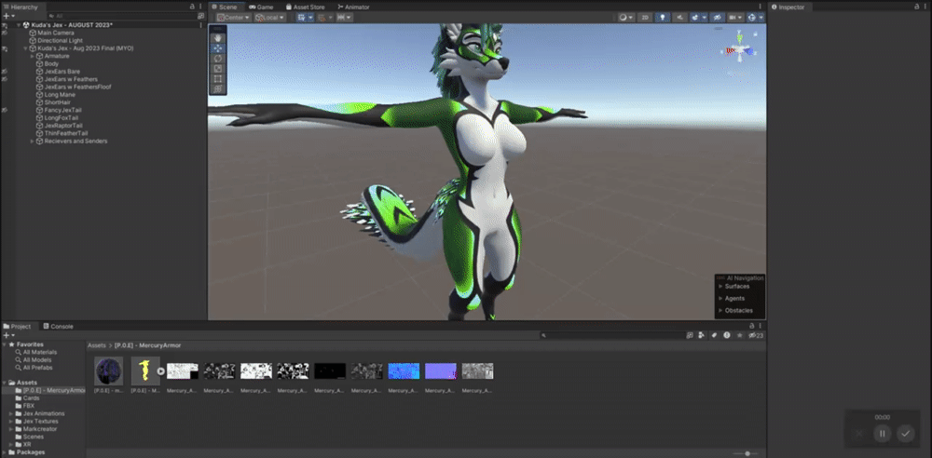This screenshot has height=458, width=932.
Task: Open the Hierarchy create plus menu
Action: click(7, 16)
